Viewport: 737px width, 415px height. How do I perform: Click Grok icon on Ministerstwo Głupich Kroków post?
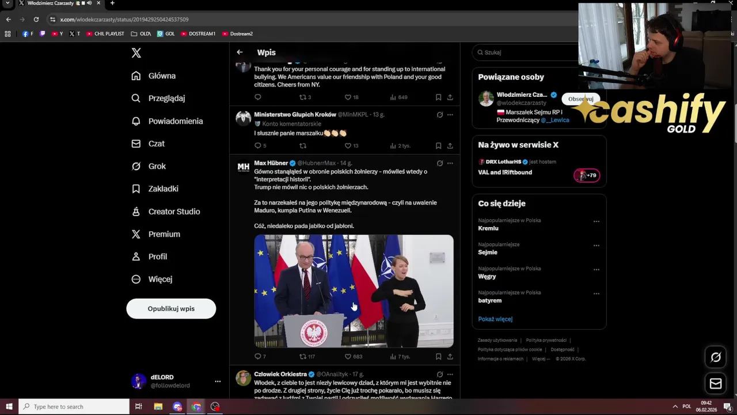point(440,115)
